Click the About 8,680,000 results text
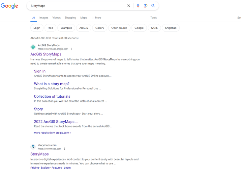The image size is (241, 172). point(54,38)
